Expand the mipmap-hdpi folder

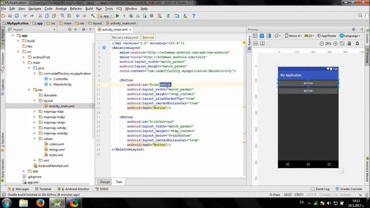tap(35, 112)
